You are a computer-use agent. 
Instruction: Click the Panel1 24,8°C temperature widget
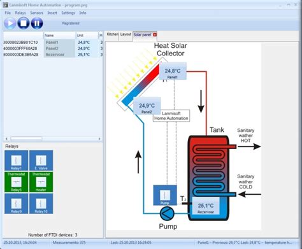click(x=173, y=71)
